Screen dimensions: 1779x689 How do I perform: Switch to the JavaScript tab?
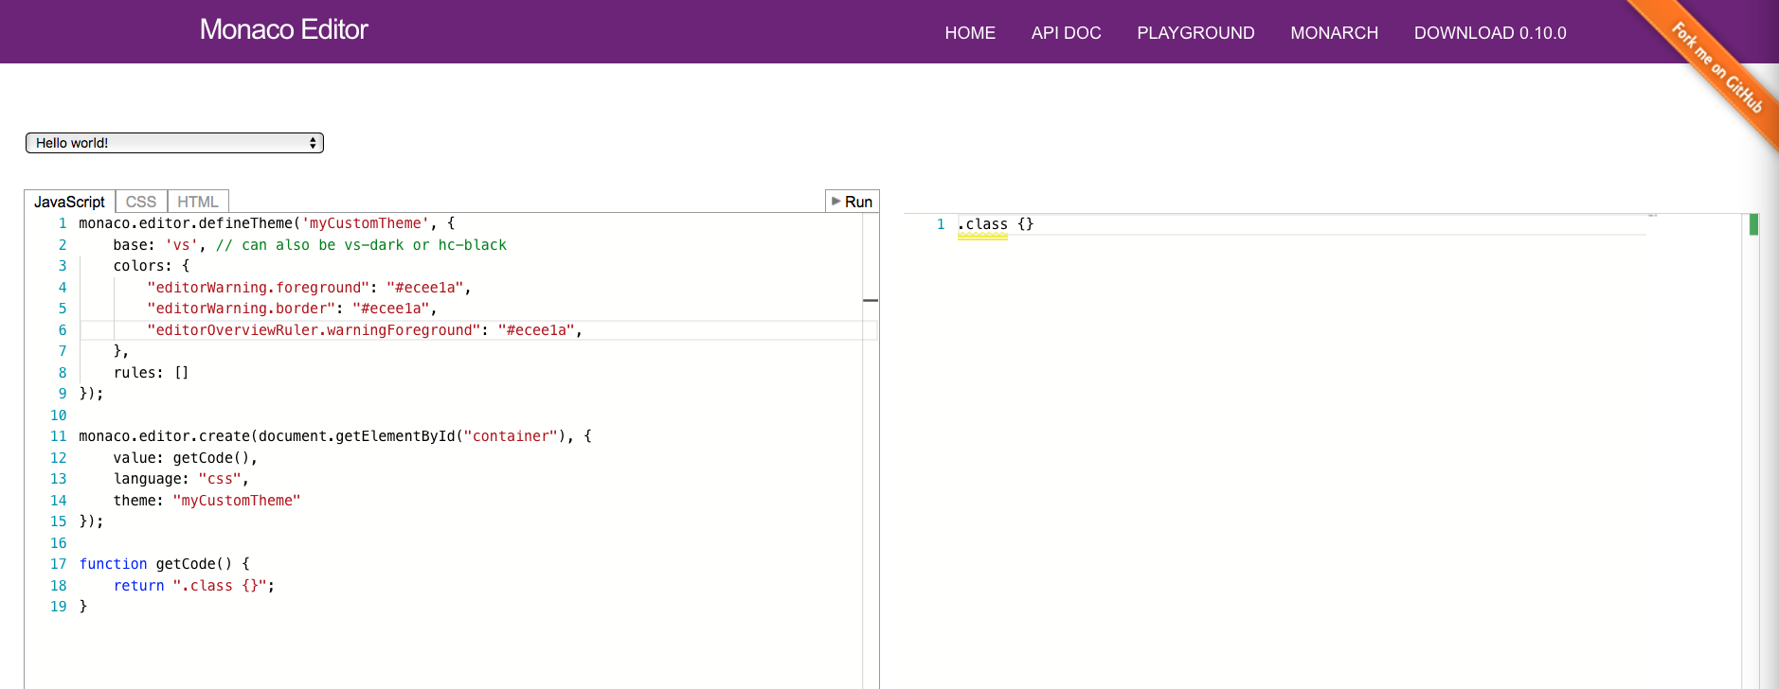click(x=69, y=202)
